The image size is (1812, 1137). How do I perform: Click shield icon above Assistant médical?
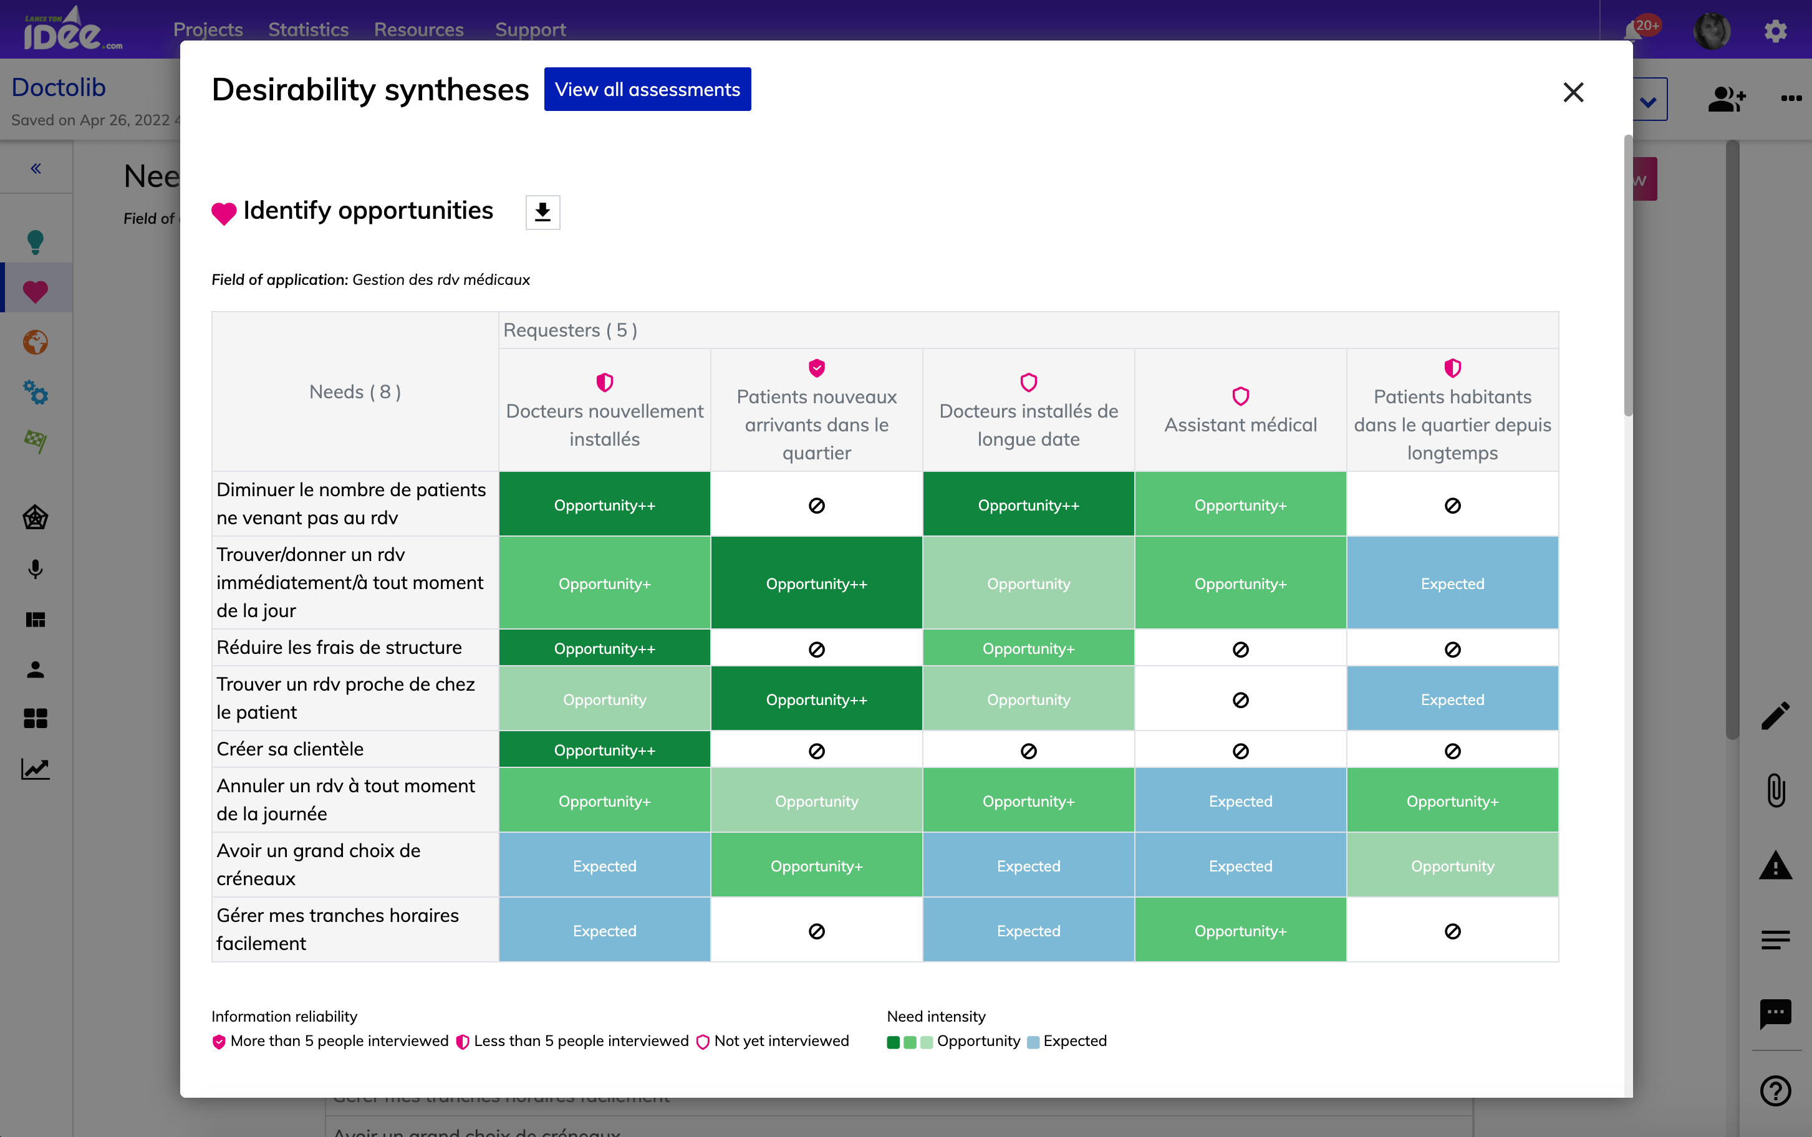point(1240,396)
